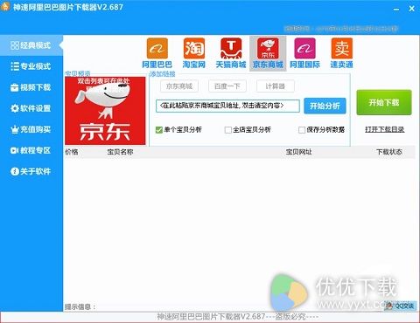The width and height of the screenshot is (420, 323).
Task: Click the app logo in title bar
Action: (5, 6)
